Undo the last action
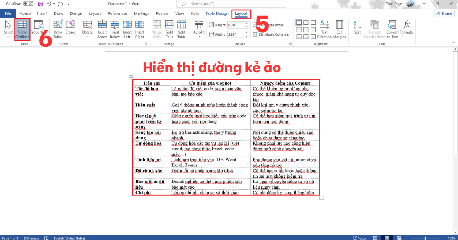The width and height of the screenshot is (458, 240). pyautogui.click(x=48, y=3)
